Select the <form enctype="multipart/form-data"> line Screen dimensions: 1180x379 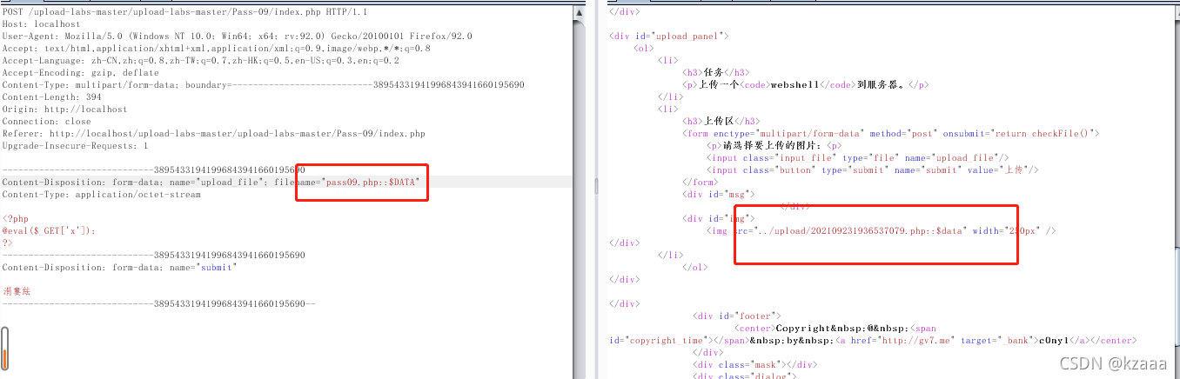[893, 134]
